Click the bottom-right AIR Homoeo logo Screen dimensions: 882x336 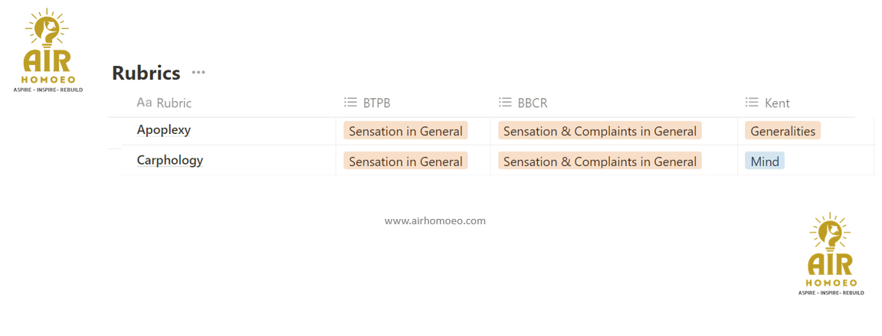click(831, 255)
